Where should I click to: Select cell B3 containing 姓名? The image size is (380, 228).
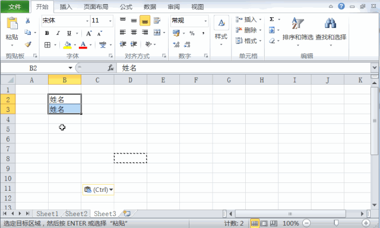(65, 110)
